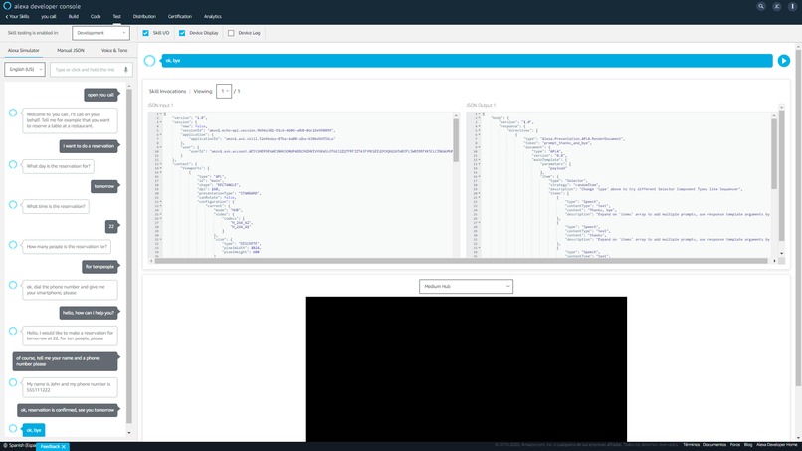
Task: Enable the Device Log checkbox
Action: pyautogui.click(x=231, y=33)
